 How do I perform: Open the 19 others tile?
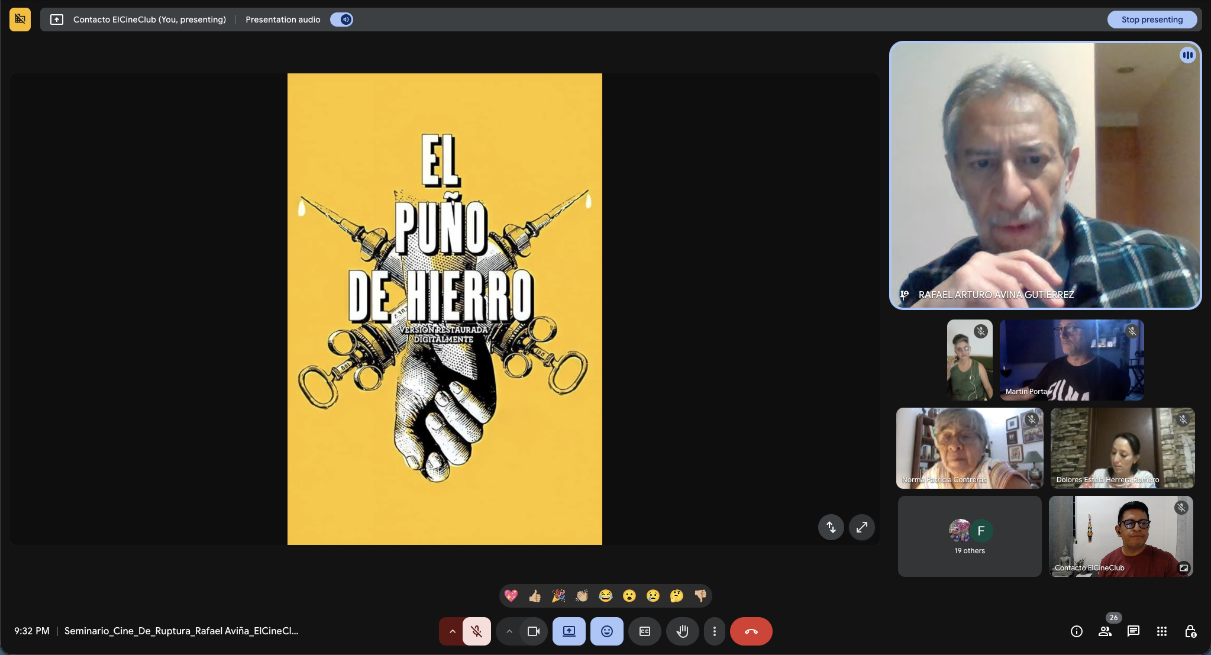click(x=969, y=536)
